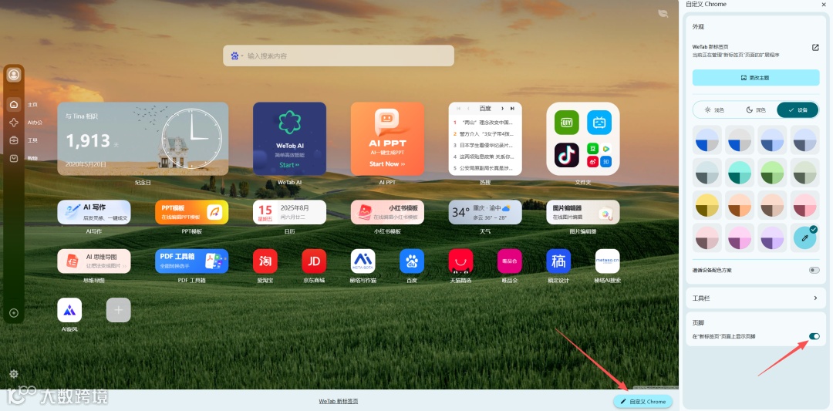Go to previous source in 热搜 widget

pyautogui.click(x=468, y=108)
